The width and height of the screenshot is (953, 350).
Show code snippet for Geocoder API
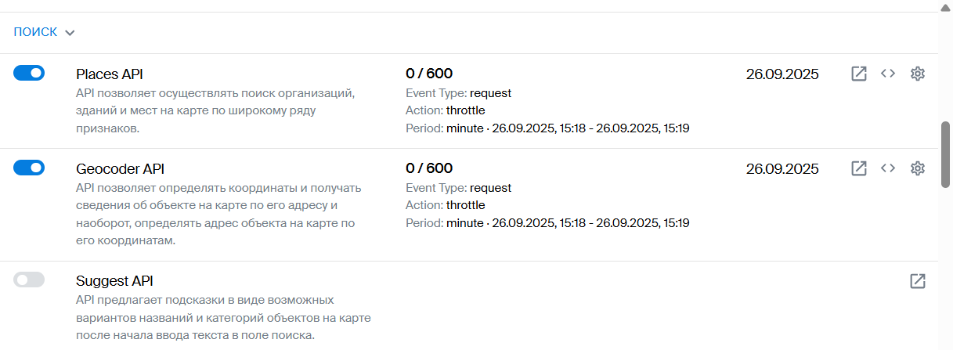coord(887,168)
